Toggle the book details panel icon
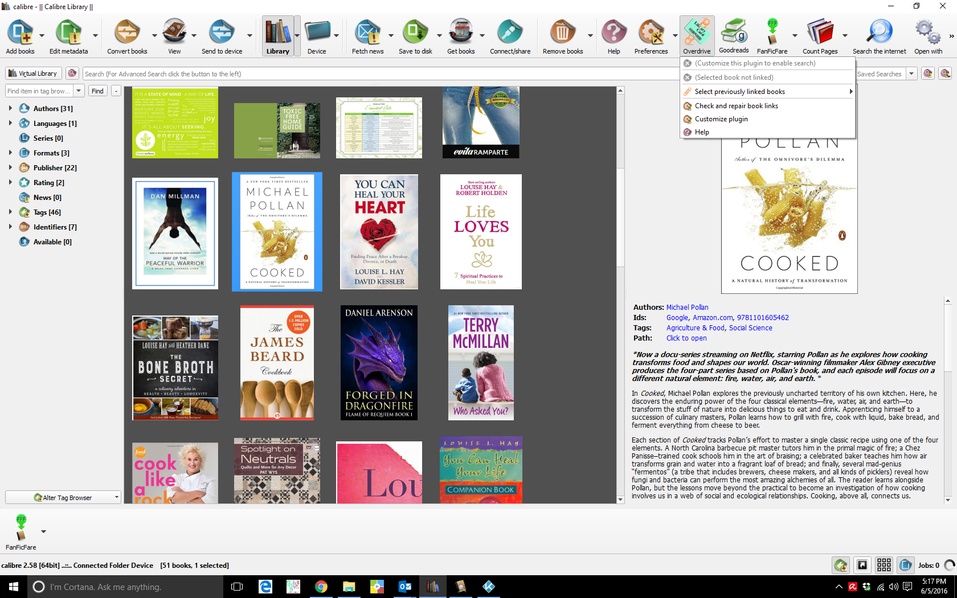957x598 pixels. (x=906, y=565)
